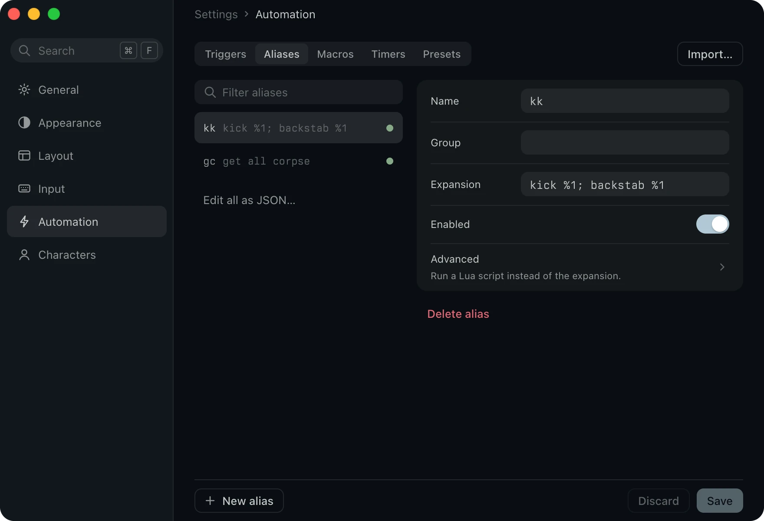
Task: Click the Expansion field
Action: click(x=625, y=184)
